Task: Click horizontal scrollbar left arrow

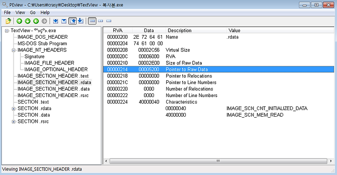Action: click(x=106, y=161)
